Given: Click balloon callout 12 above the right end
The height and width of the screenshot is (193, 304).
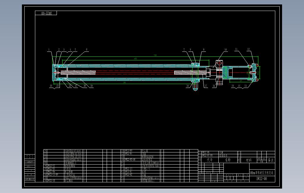Looking at the screenshot, I should coord(248,49).
